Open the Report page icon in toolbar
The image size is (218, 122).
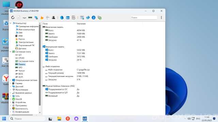pyautogui.click(x=18, y=18)
